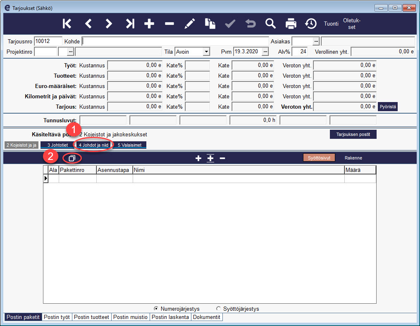Open Postin tuotteet bottom tab

pyautogui.click(x=91, y=317)
